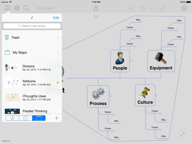The image size is (192, 144).
Task: Tap the search magnifier icon
Action: click(x=26, y=8)
